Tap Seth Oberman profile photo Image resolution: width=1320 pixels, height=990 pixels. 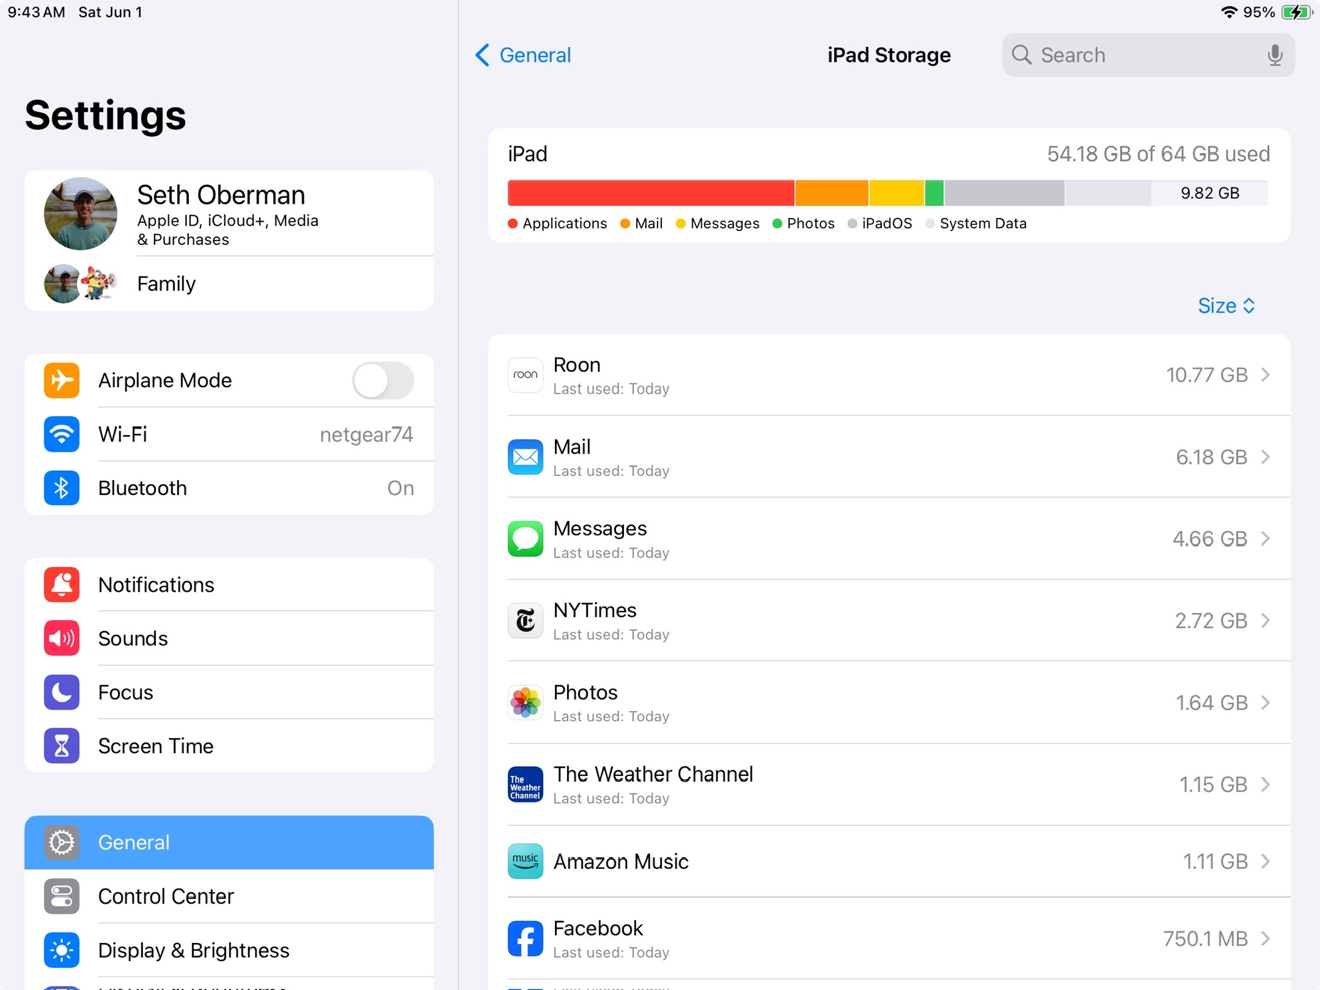81,214
